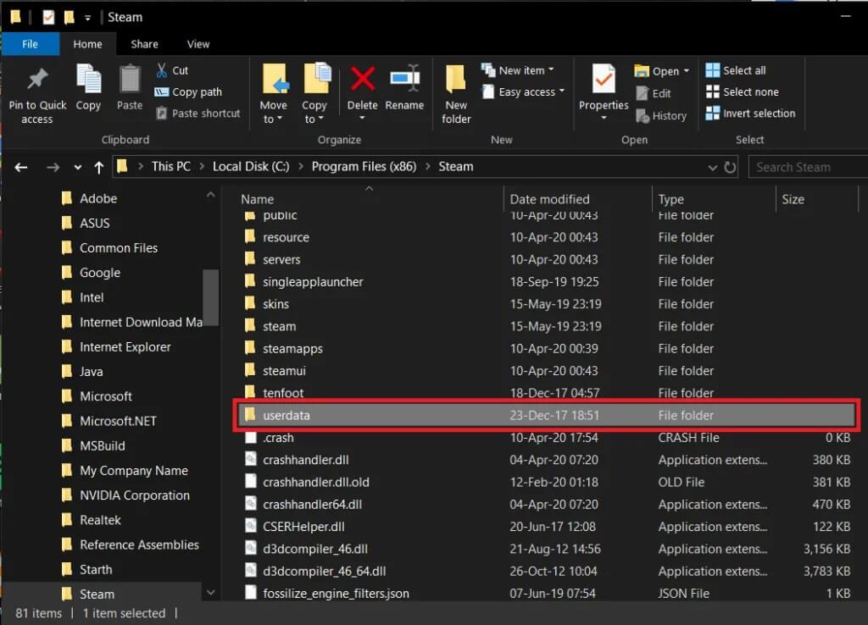
Task: Select the tenfoot folder
Action: pyautogui.click(x=547, y=392)
